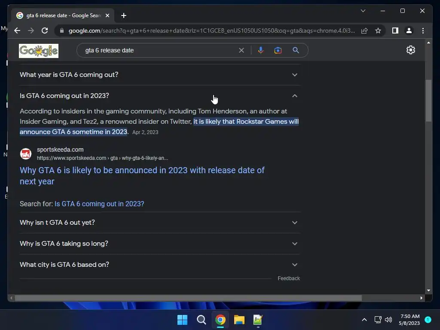Bookmark this page with the star icon
440x330 pixels.
tap(378, 31)
